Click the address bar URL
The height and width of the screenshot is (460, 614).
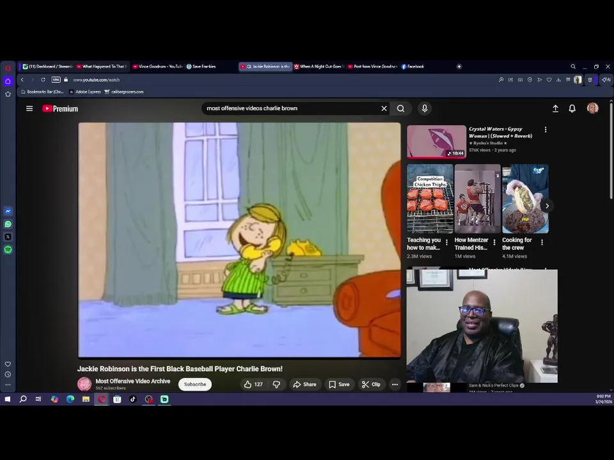tap(97, 80)
